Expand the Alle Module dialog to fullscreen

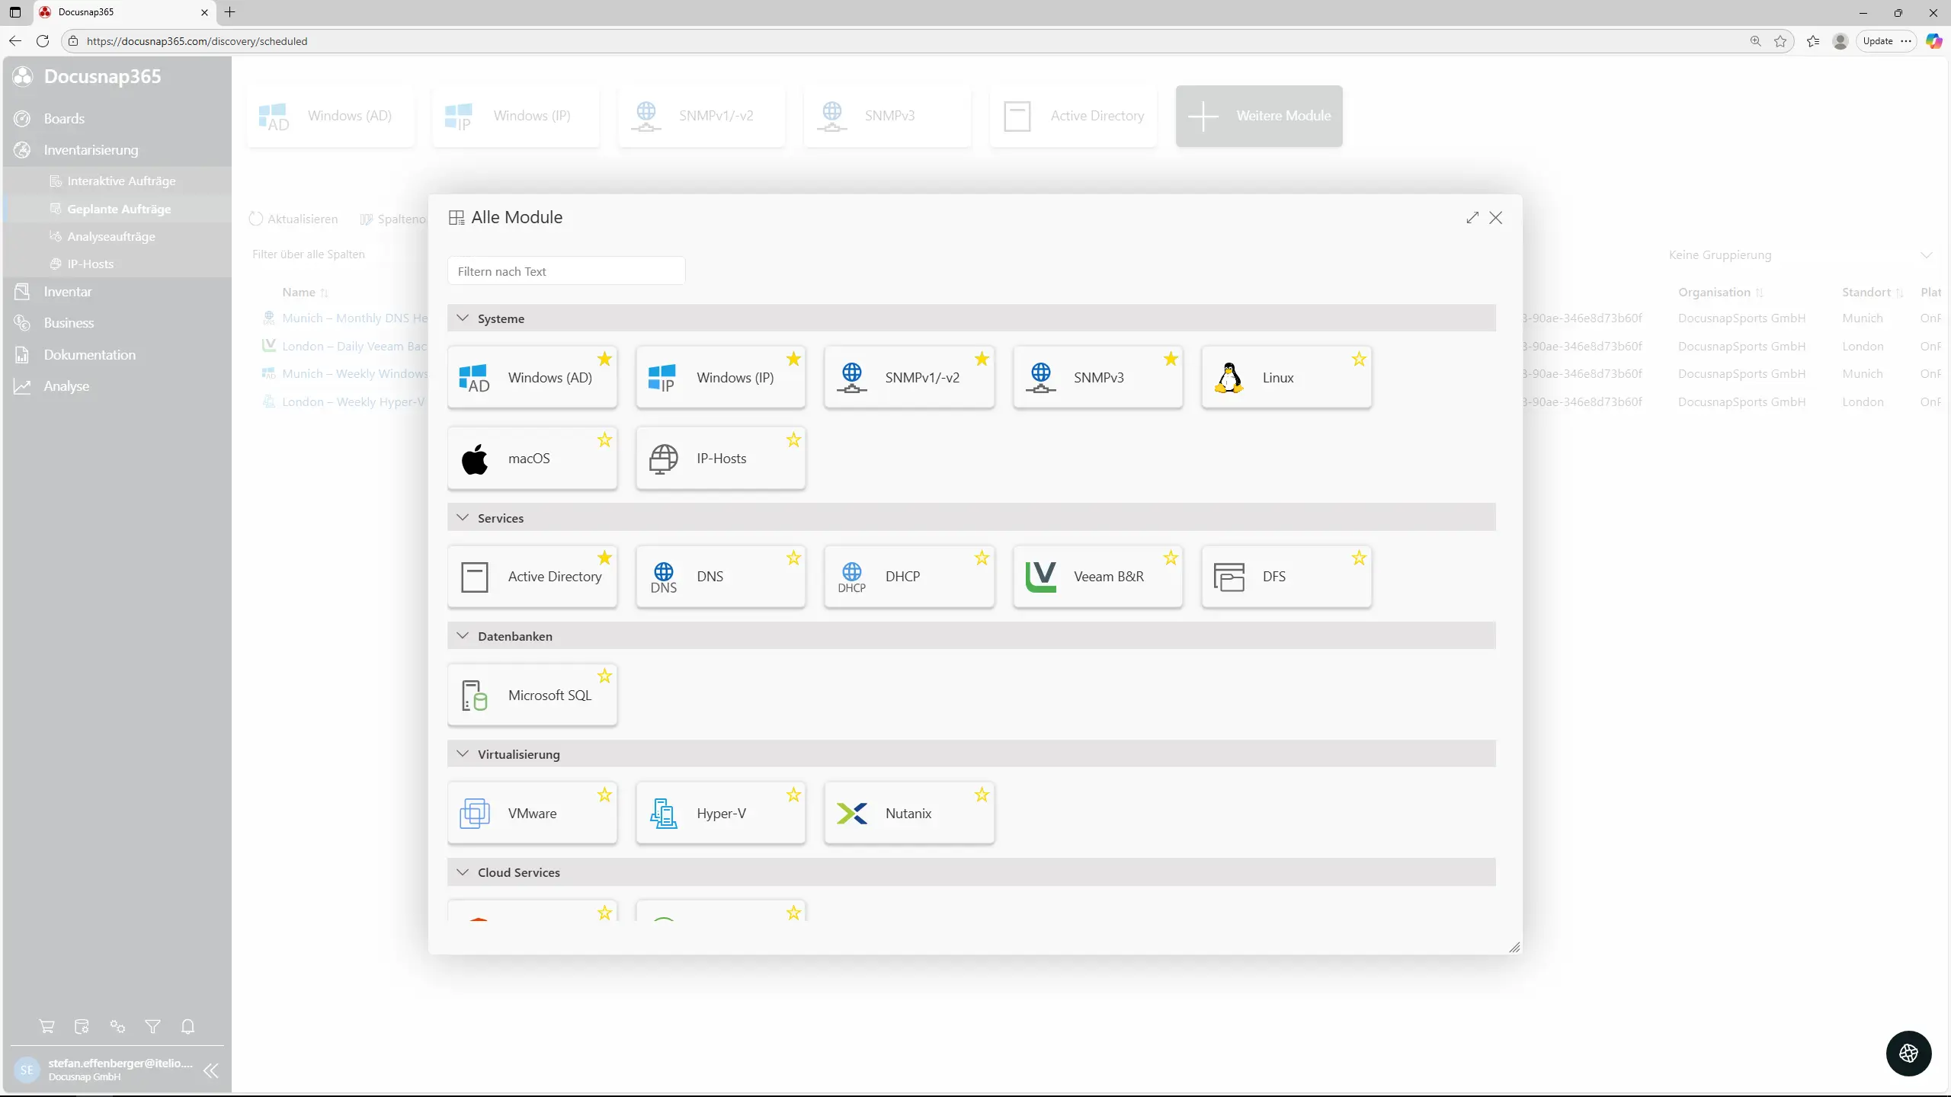tap(1472, 218)
